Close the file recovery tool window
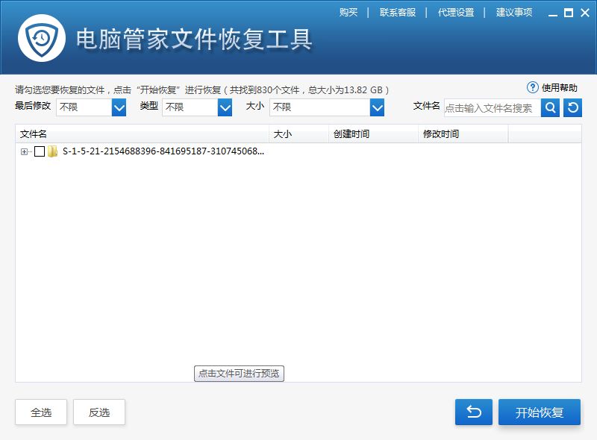 point(585,13)
